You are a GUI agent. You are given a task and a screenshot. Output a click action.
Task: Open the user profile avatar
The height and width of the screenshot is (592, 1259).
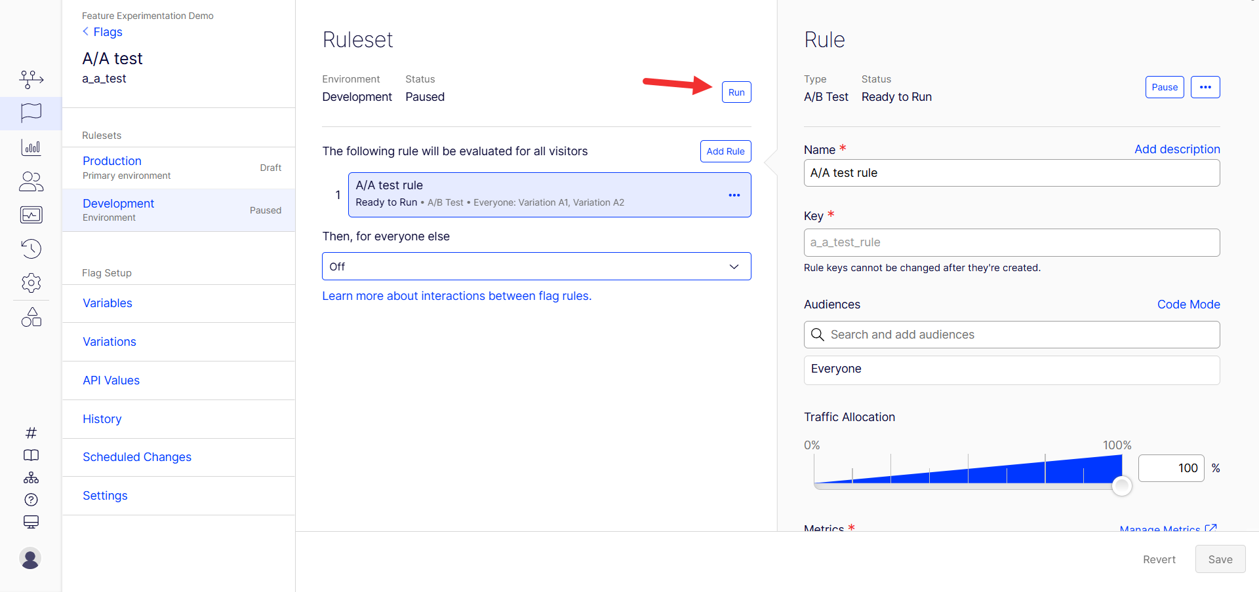click(30, 558)
